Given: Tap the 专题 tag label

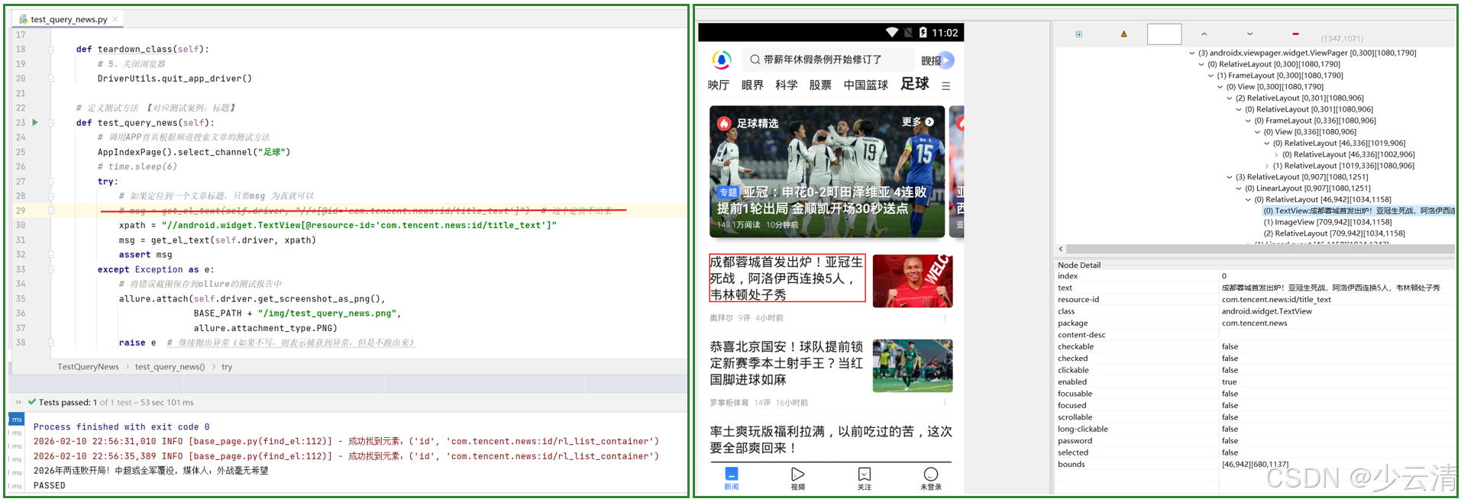Looking at the screenshot, I should click(728, 192).
